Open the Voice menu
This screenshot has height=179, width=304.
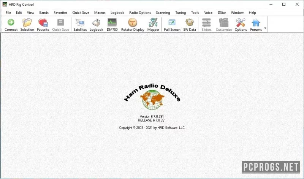(208, 13)
